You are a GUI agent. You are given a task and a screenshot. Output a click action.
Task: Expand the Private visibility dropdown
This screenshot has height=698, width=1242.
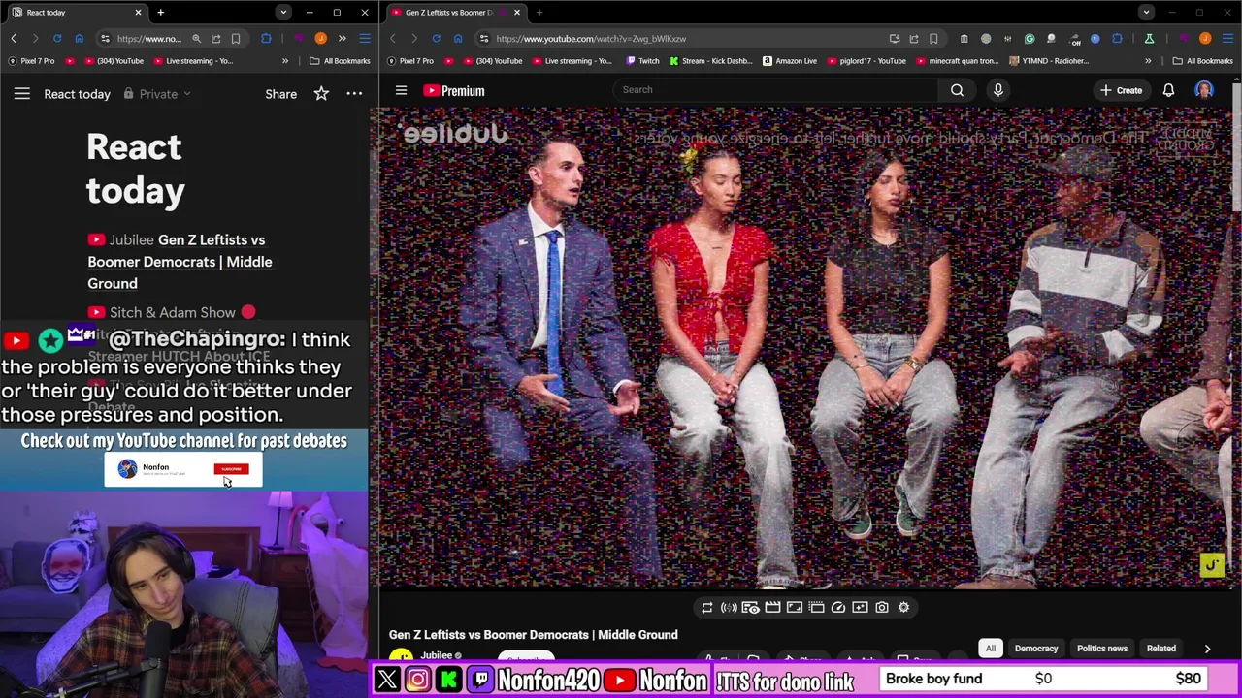point(157,94)
